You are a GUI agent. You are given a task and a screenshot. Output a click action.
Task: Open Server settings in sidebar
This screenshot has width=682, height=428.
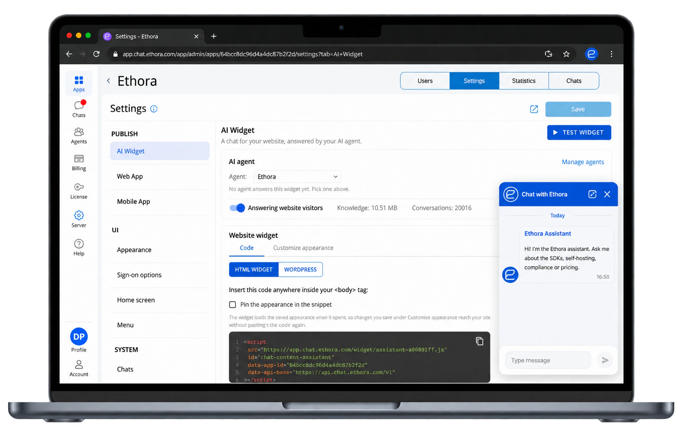point(79,219)
